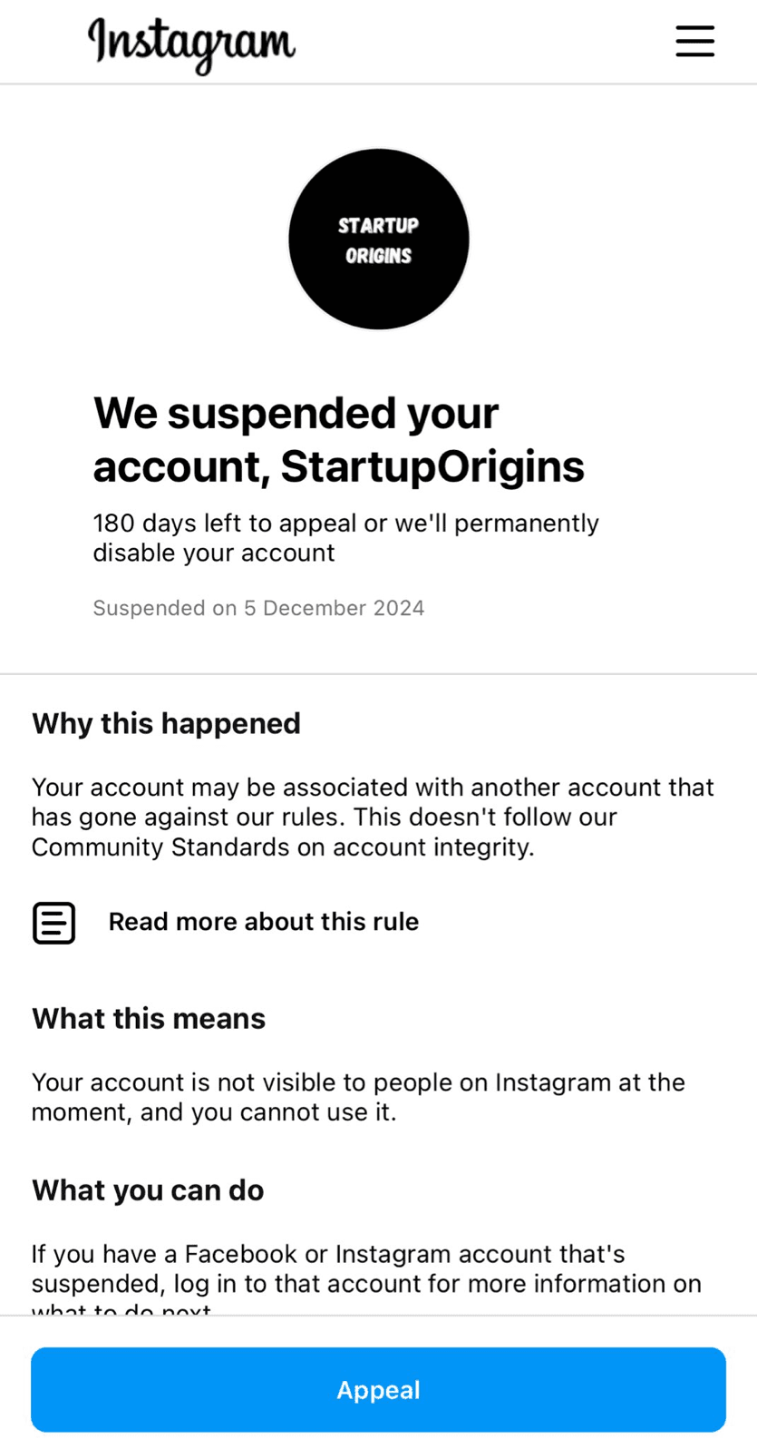Viewport: 757px width, 1449px height.
Task: Click the Why this happened heading
Action: click(x=166, y=723)
